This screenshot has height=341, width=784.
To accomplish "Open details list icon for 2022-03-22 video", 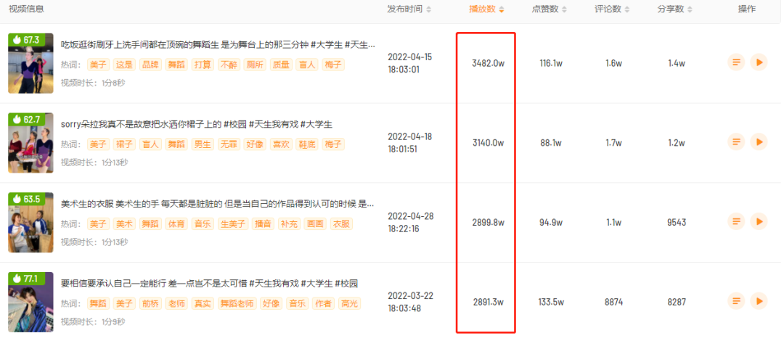I will tap(737, 301).
